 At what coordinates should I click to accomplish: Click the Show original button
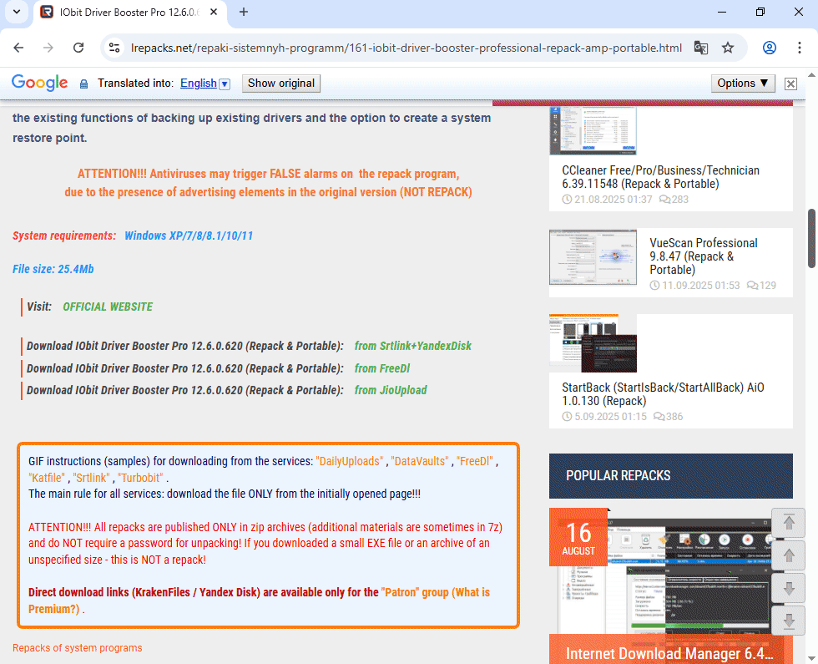click(281, 84)
